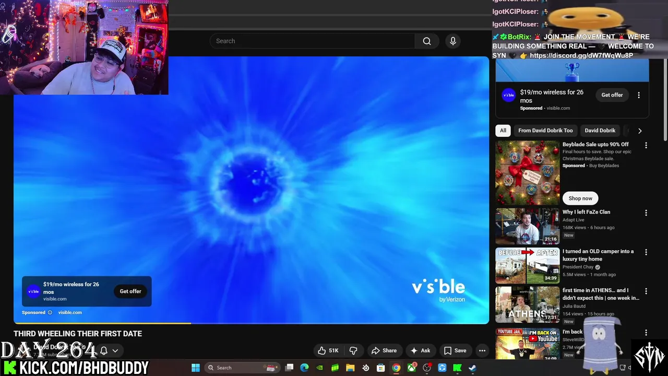Open Why I left FaZe Clan thumbnail
Image resolution: width=668 pixels, height=376 pixels.
(527, 226)
